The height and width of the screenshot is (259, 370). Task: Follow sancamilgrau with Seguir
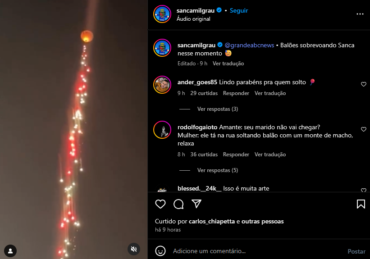[239, 11]
